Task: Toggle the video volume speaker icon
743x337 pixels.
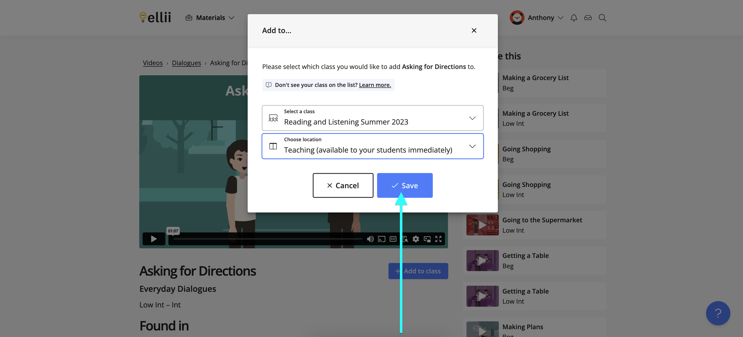Action: tap(370, 239)
